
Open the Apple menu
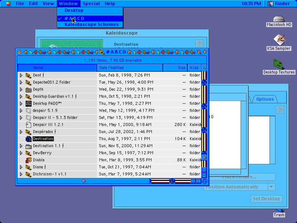click(x=8, y=4)
